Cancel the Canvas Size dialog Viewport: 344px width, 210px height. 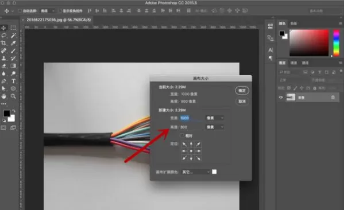tap(242, 102)
